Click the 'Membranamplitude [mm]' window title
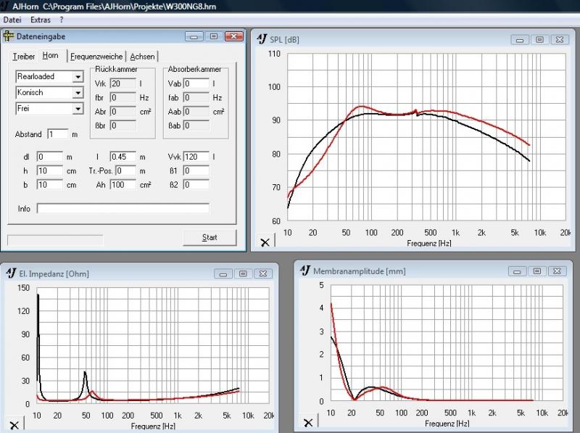 click(x=359, y=271)
